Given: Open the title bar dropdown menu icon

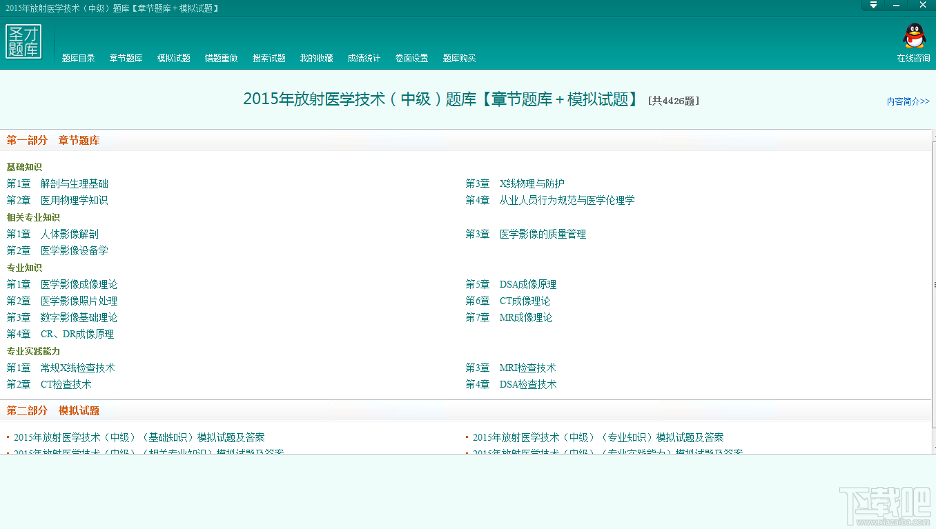Looking at the screenshot, I should coord(873,5).
